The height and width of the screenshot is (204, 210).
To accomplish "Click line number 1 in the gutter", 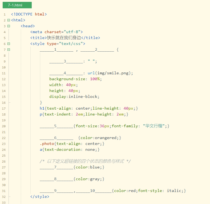I will coord(5,14).
